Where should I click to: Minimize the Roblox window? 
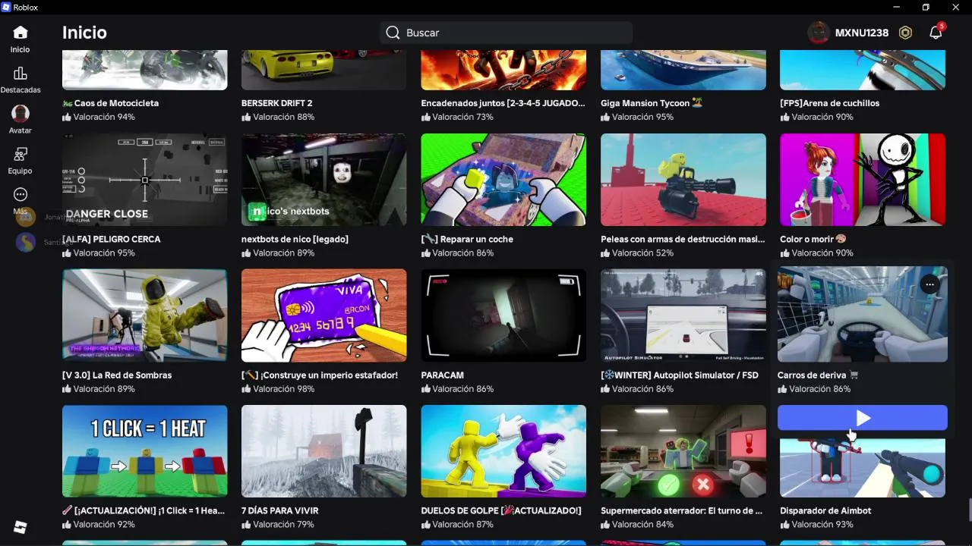click(x=896, y=7)
